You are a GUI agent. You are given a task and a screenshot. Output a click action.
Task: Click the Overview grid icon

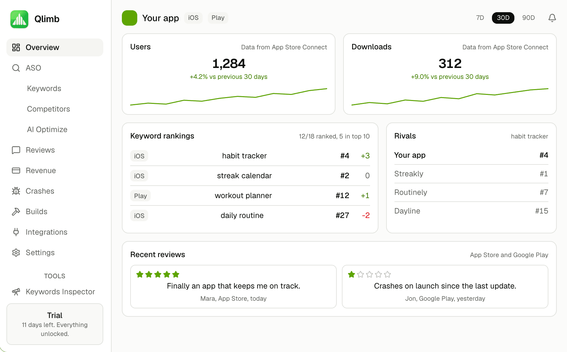tap(16, 47)
